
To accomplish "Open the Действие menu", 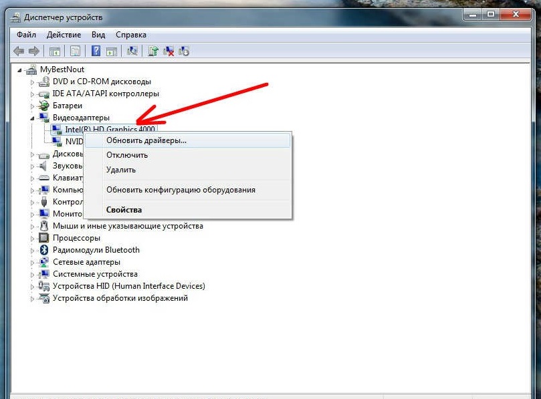I will (64, 35).
